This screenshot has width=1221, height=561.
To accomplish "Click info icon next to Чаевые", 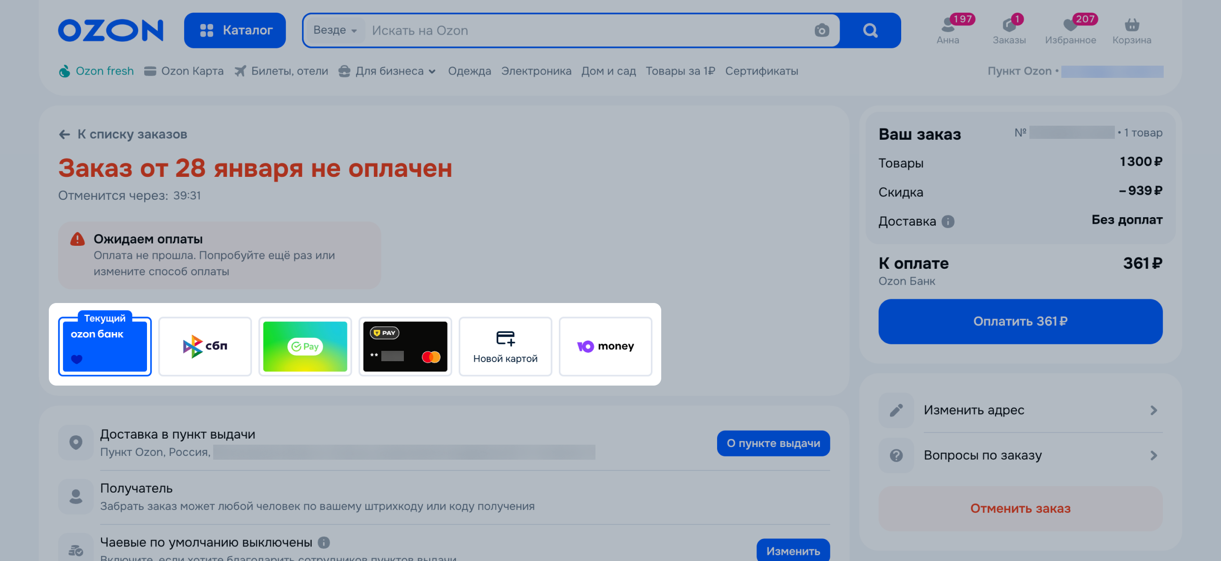I will pos(324,542).
